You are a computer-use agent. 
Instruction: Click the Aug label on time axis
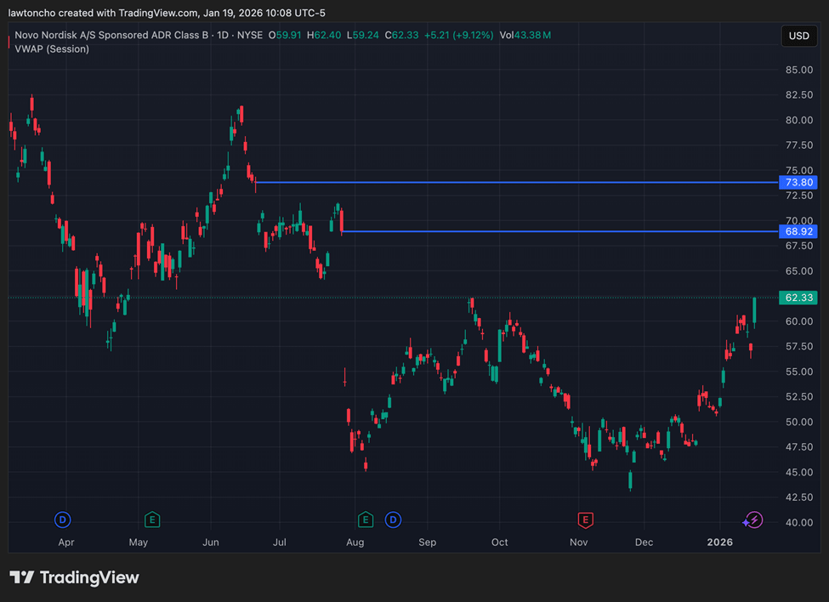tap(355, 542)
